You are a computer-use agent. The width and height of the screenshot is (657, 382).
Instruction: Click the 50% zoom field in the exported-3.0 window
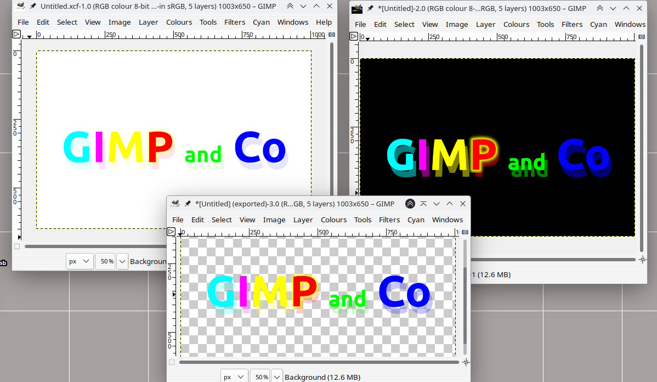[260, 377]
